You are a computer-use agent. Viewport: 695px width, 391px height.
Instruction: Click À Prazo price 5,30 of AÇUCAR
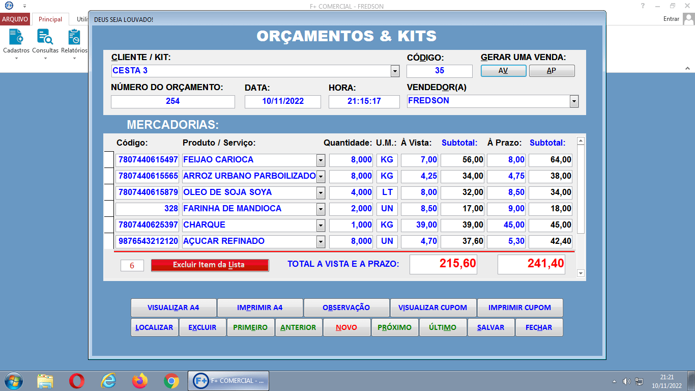pyautogui.click(x=506, y=241)
